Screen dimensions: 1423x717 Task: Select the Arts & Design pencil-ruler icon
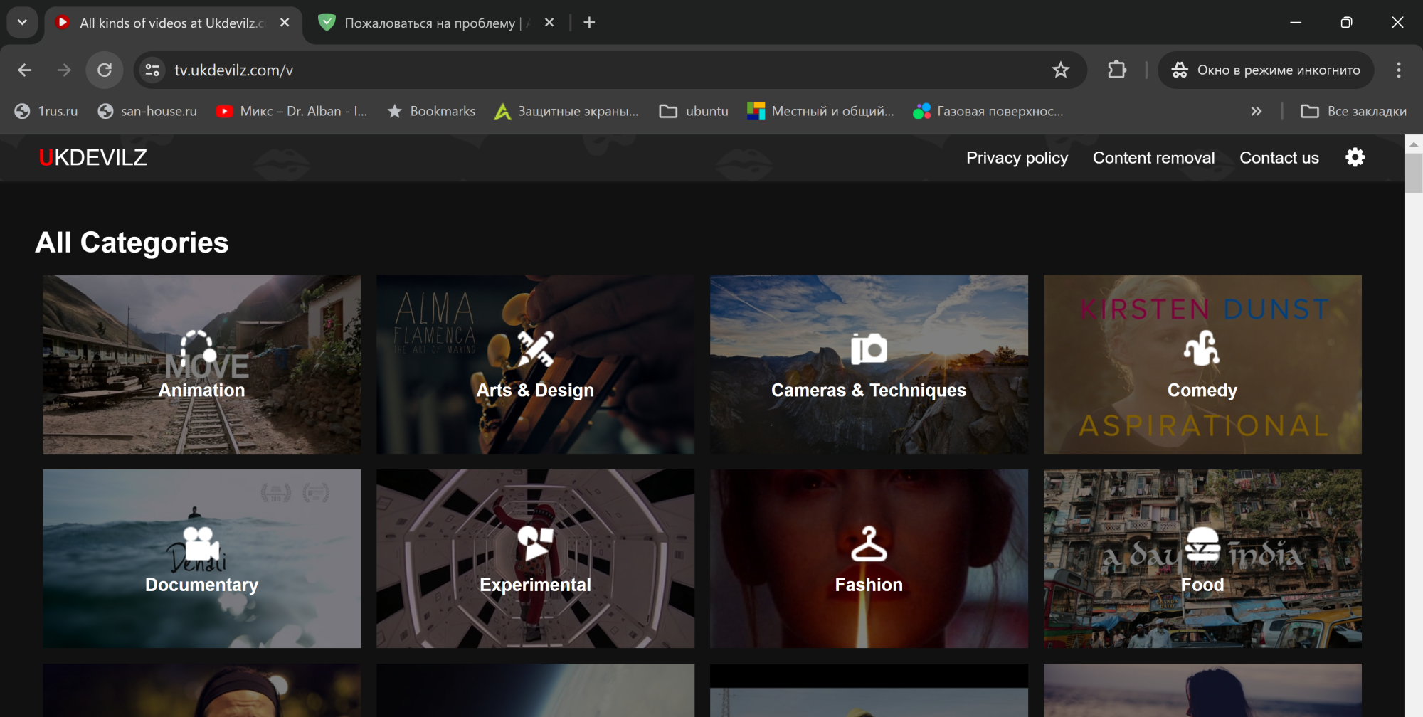coord(535,348)
